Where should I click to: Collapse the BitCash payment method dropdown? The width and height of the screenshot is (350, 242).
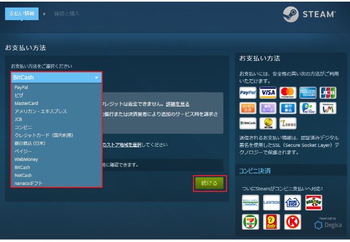tap(56, 77)
